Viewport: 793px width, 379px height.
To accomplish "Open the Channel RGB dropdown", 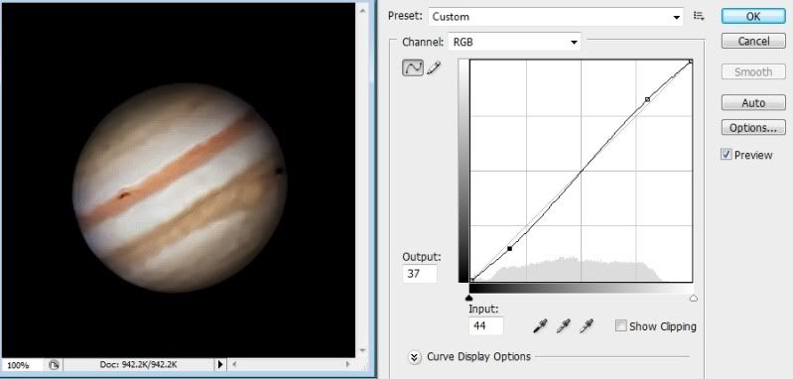I will point(514,42).
